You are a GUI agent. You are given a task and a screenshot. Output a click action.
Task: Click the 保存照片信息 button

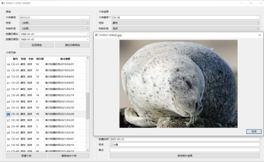point(185,156)
